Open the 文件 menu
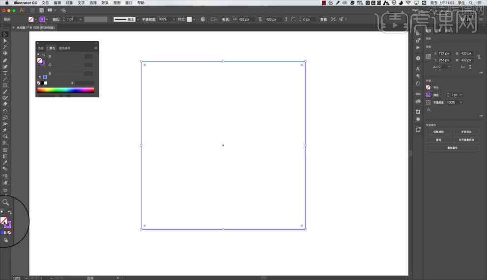 45,3
